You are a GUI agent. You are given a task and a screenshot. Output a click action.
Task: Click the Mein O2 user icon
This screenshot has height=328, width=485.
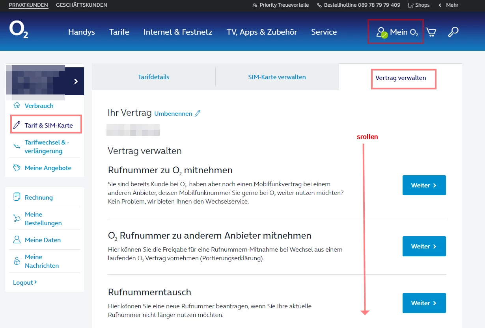coord(381,32)
